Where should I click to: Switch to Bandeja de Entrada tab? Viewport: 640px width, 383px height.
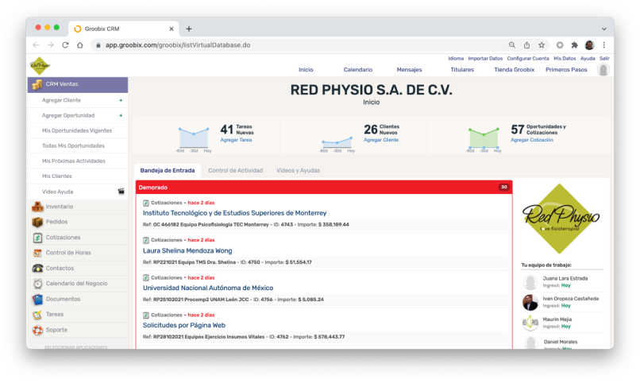(168, 171)
